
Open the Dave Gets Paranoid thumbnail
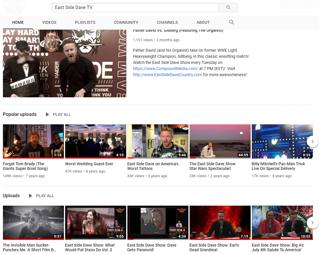tap(158, 223)
